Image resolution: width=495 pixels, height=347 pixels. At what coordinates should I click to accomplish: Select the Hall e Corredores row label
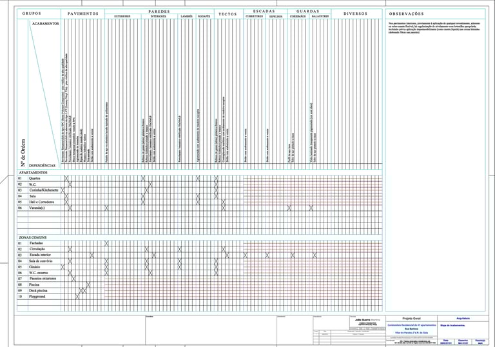coord(42,202)
